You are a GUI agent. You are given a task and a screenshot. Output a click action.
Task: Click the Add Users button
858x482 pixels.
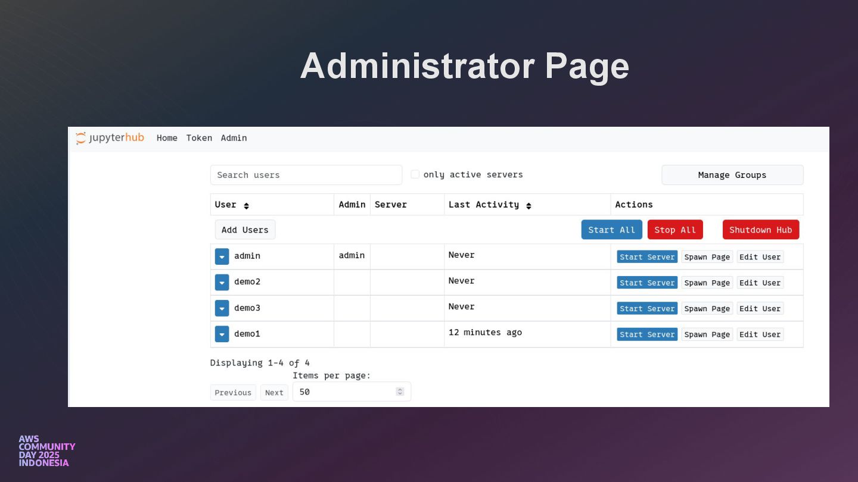point(245,230)
